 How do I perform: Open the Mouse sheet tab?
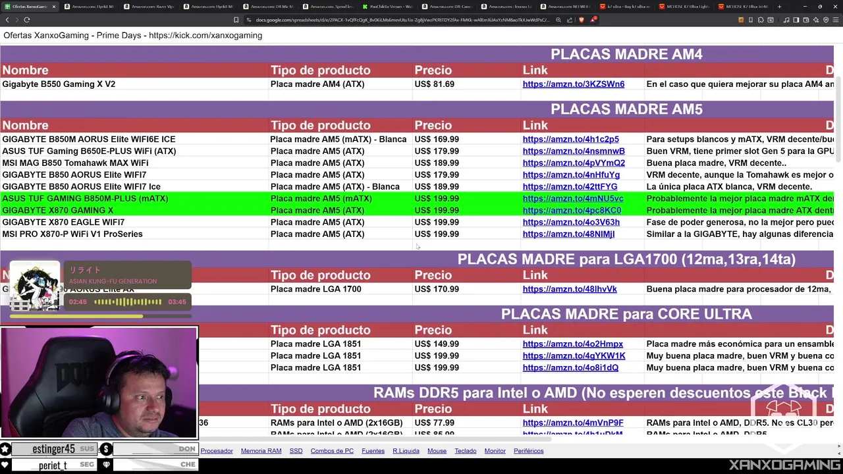pos(437,451)
